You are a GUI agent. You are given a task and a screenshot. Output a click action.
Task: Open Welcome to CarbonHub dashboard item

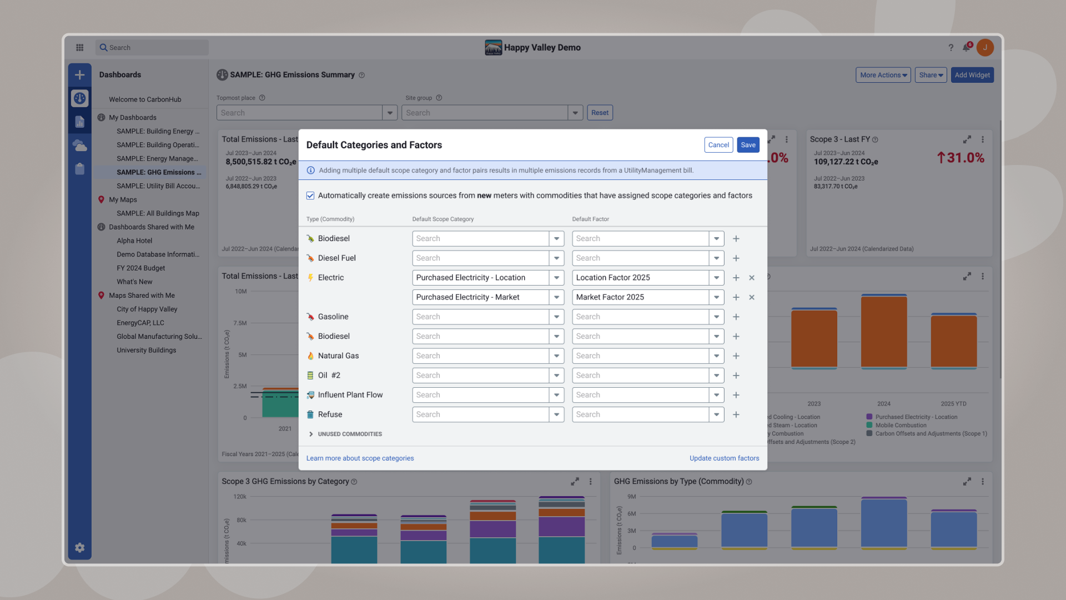tap(145, 99)
